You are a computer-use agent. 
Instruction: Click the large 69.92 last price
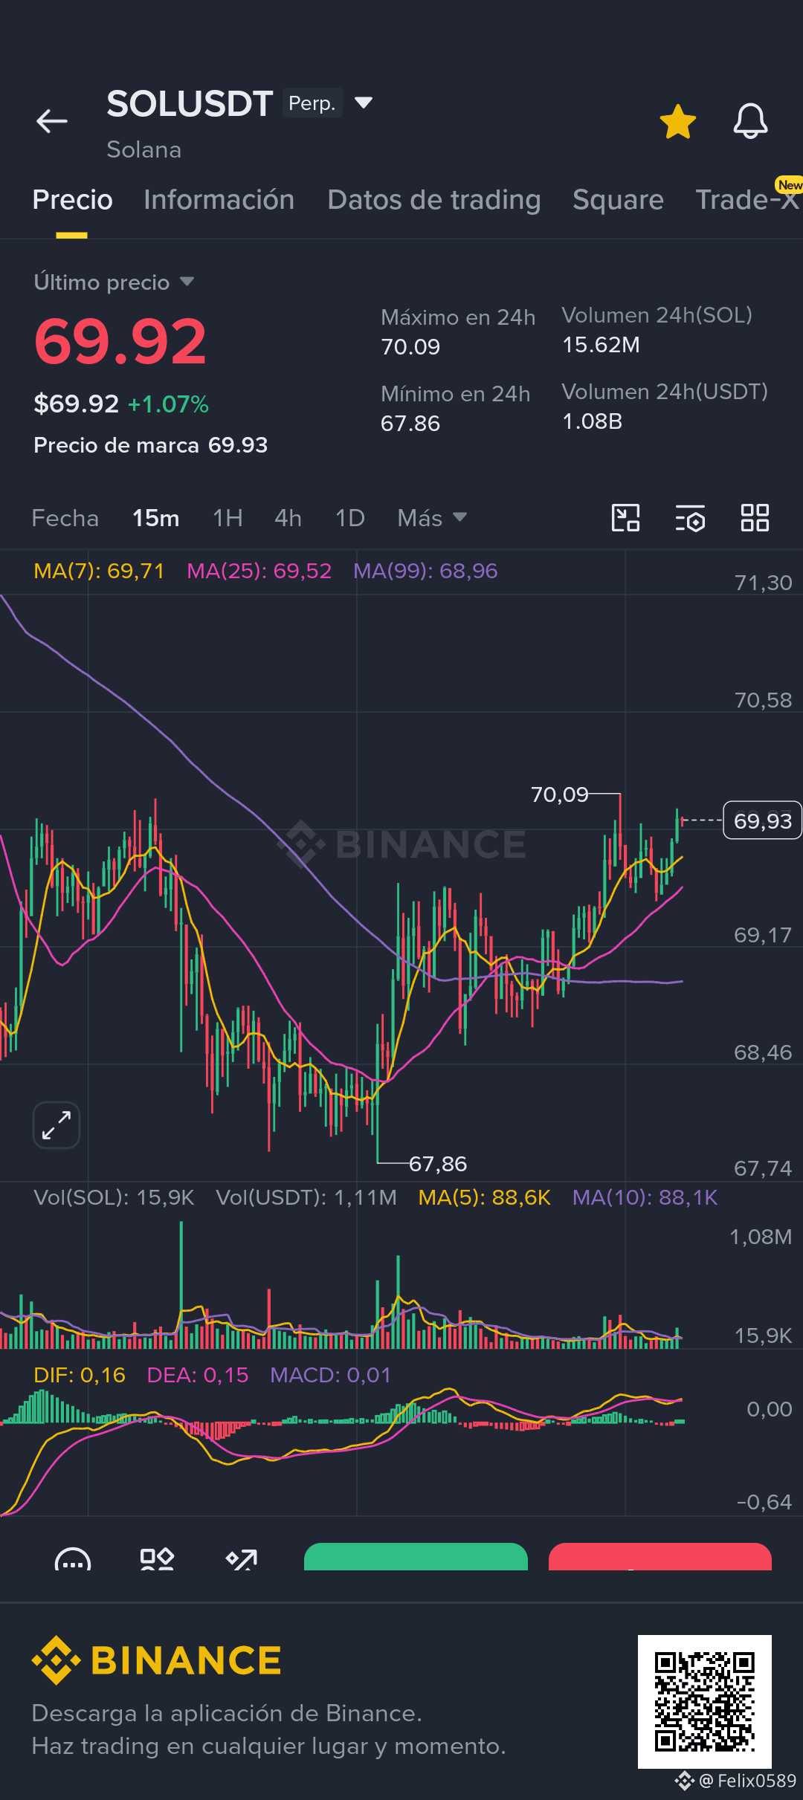[120, 342]
